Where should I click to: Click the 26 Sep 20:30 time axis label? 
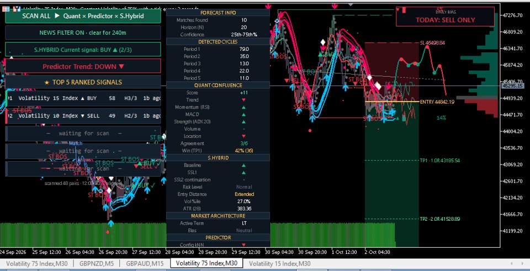click(x=114, y=252)
